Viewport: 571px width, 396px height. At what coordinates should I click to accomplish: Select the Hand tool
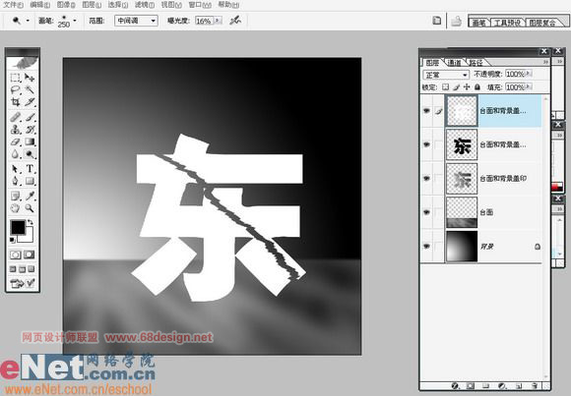16,208
